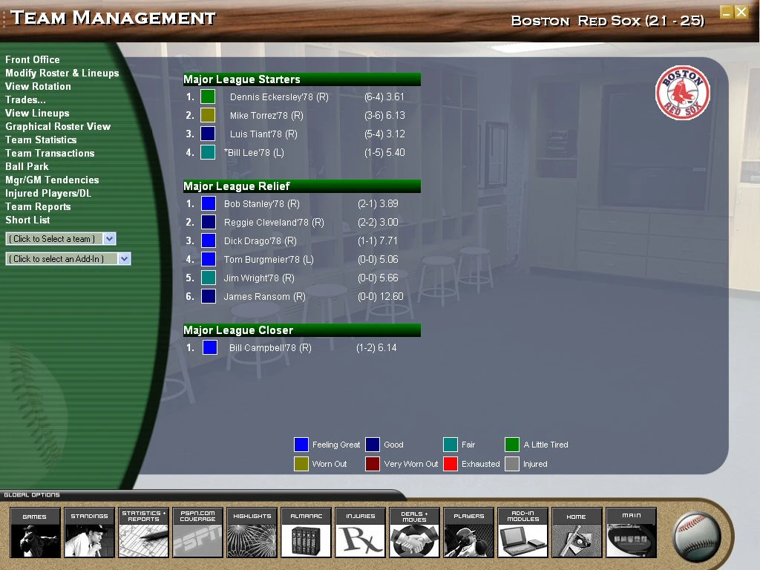This screenshot has height=570, width=760.
Task: Select View Rotation
Action: coord(39,86)
